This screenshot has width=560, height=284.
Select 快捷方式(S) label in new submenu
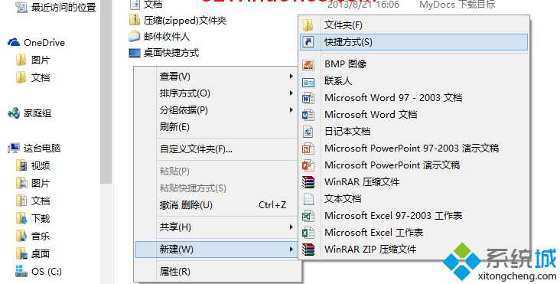coord(348,42)
